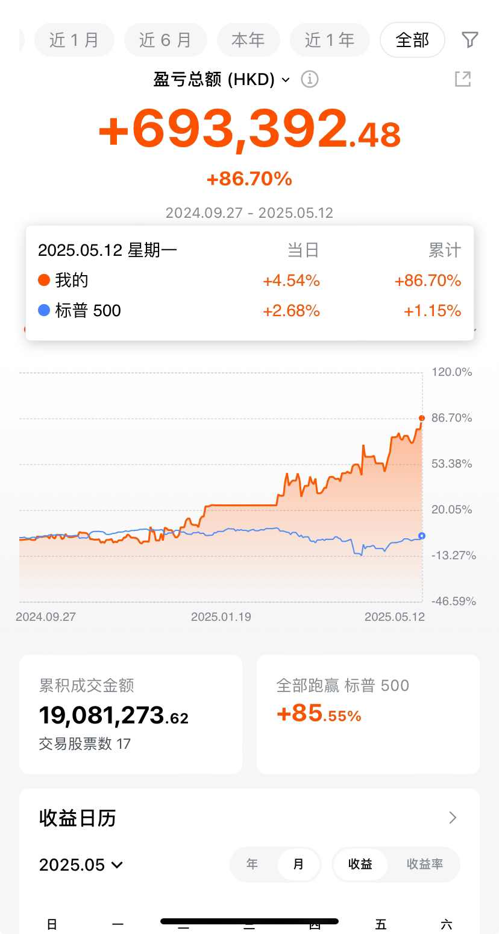The width and height of the screenshot is (499, 934).
Task: Select the 收益 display option
Action: (360, 864)
